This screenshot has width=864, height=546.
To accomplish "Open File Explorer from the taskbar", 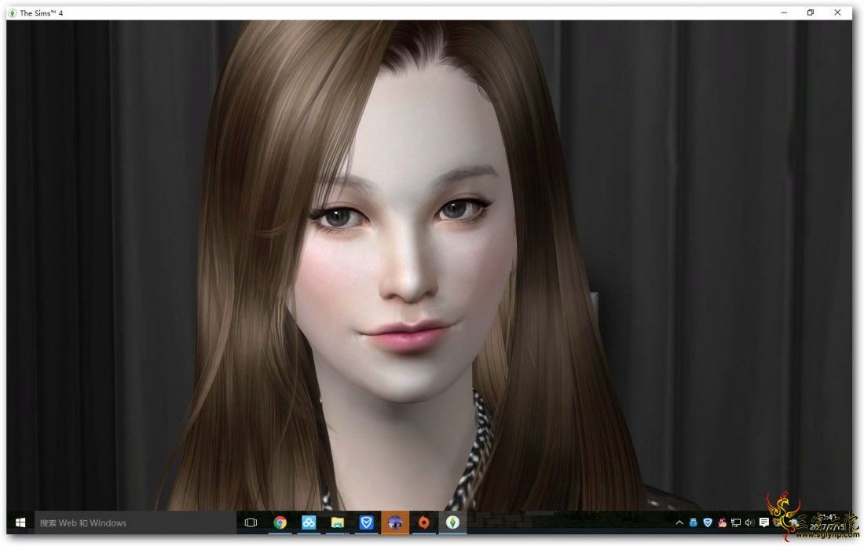I will [x=337, y=523].
